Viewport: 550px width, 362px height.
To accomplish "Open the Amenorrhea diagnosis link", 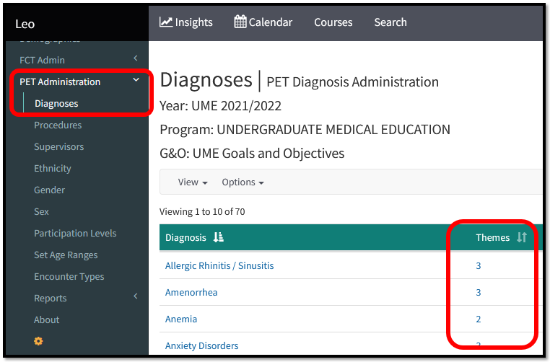I will [x=191, y=292].
